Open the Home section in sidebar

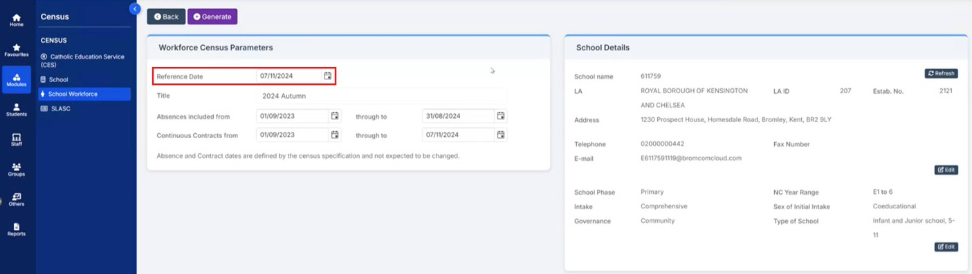pos(17,21)
